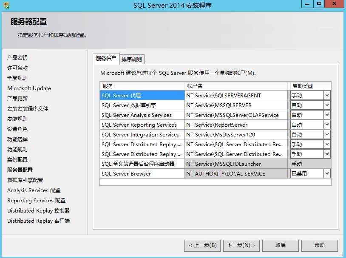
Task: Click 下一步(N) button
Action: pyautogui.click(x=241, y=245)
